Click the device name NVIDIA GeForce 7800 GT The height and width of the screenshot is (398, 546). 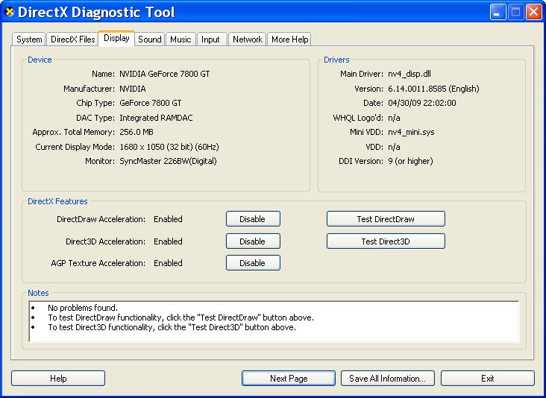click(164, 74)
